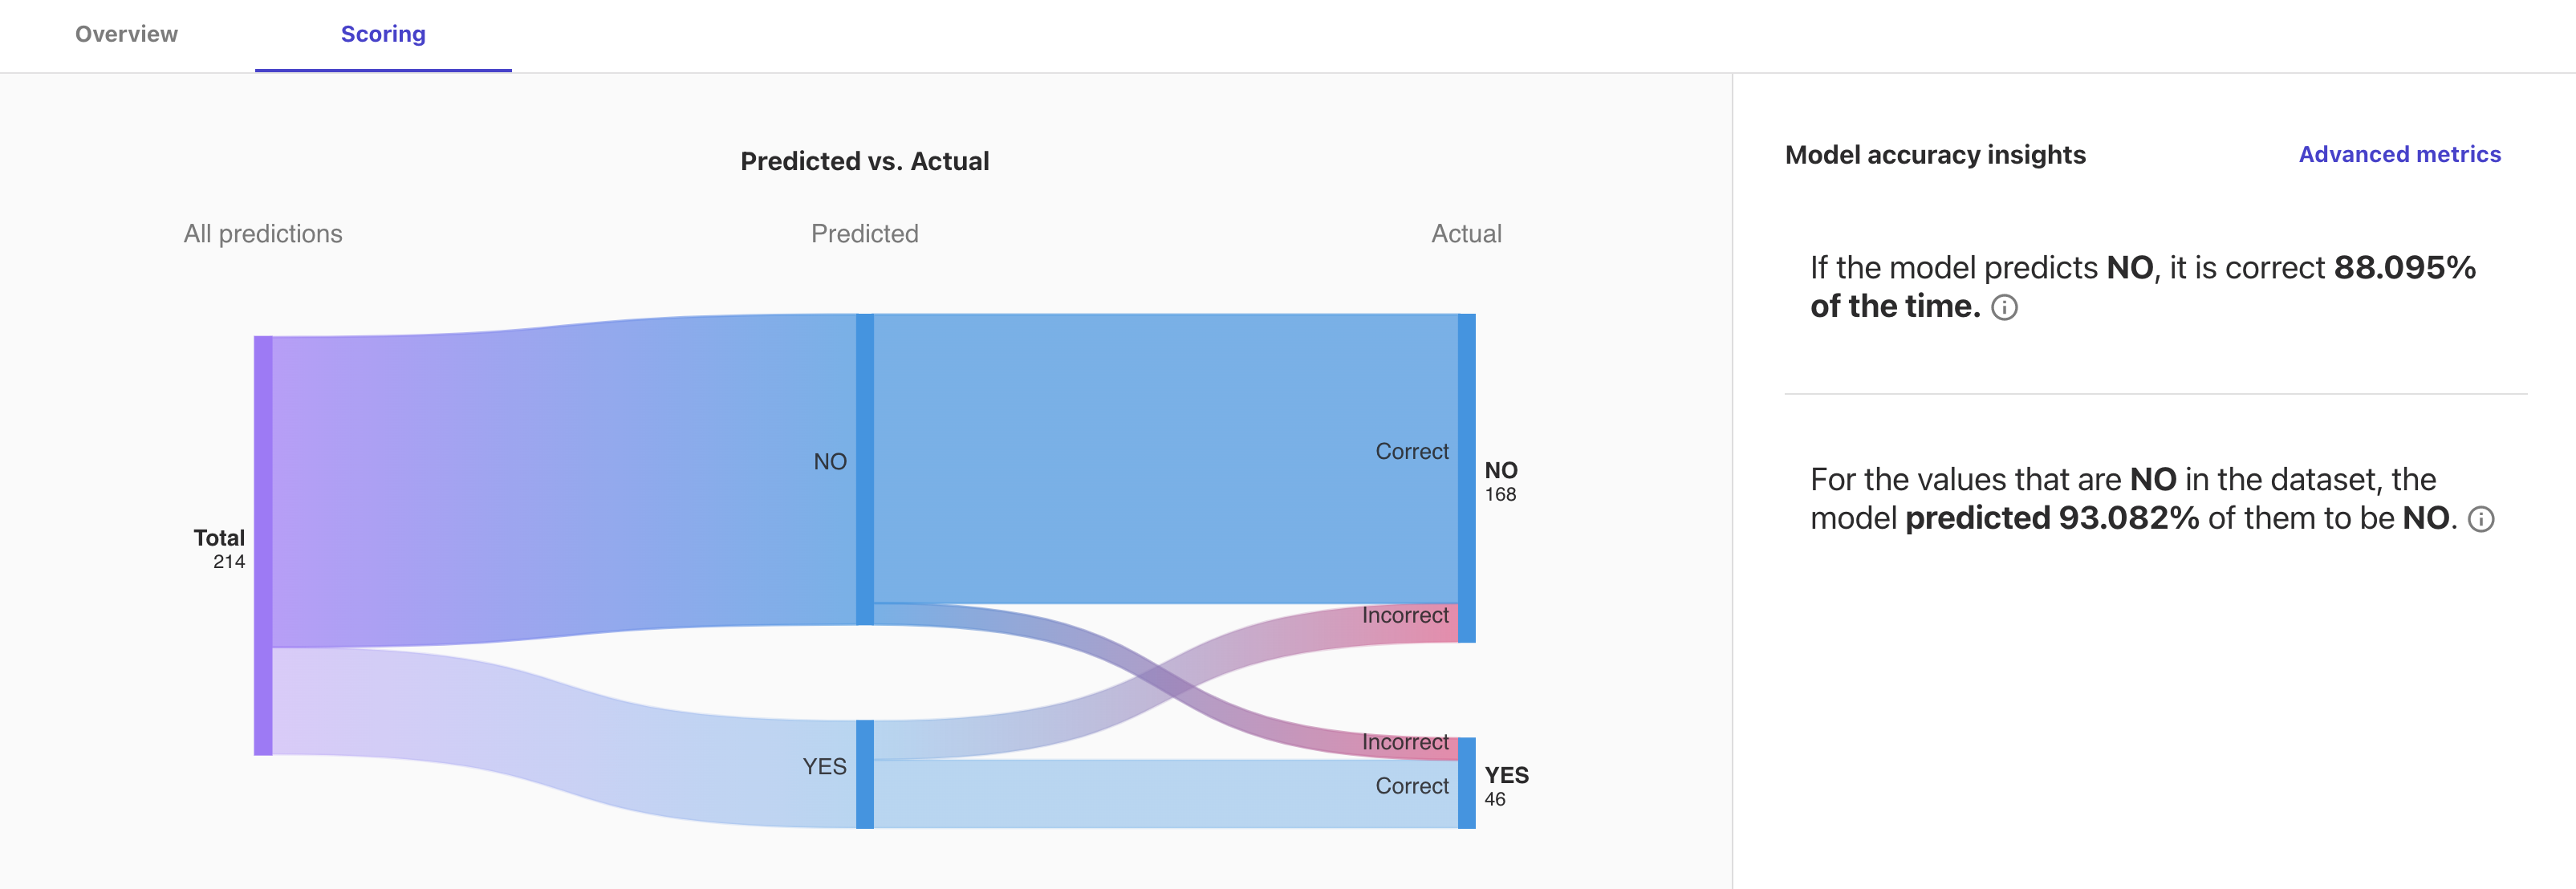Open the Overview tab

coord(126,34)
